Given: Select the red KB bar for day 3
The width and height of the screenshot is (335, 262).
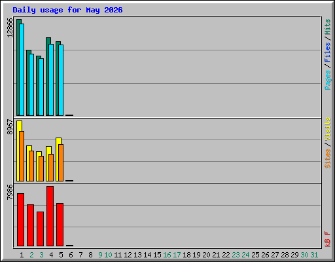Looking at the screenshot, I should click(40, 229).
